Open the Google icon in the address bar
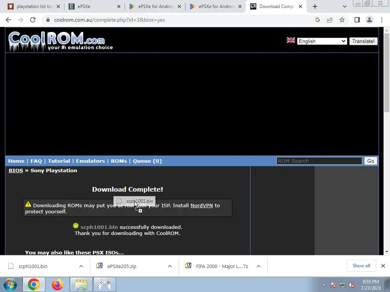 pyautogui.click(x=317, y=20)
